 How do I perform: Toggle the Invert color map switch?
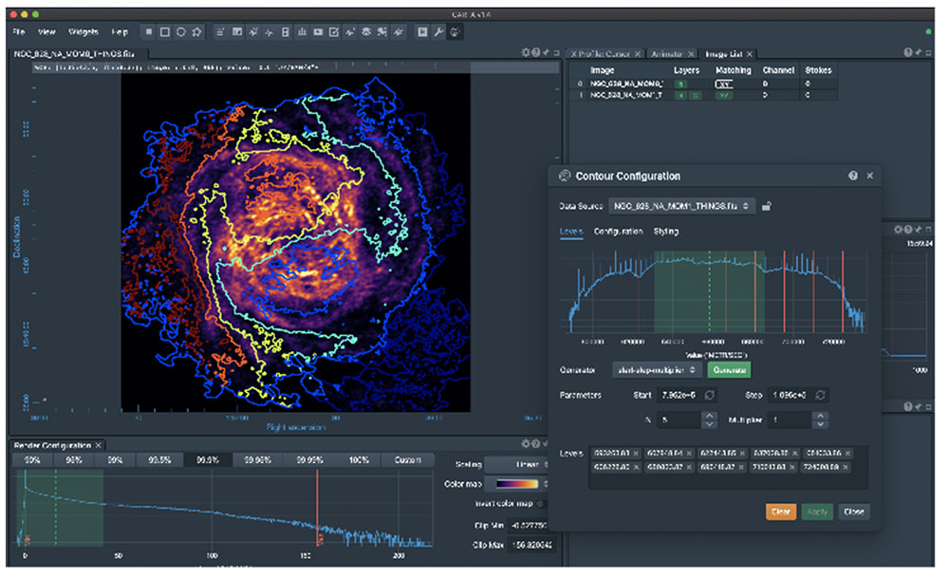click(x=543, y=503)
